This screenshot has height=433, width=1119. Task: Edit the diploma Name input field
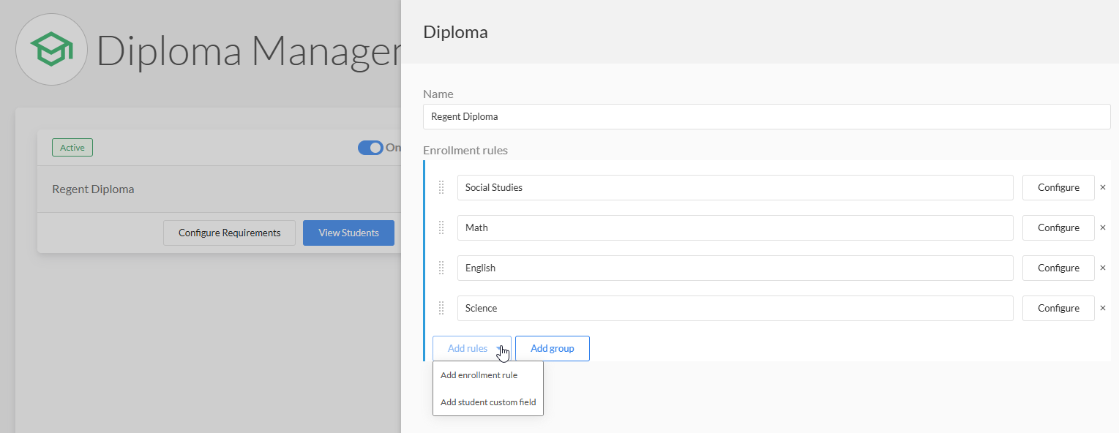[x=767, y=116]
